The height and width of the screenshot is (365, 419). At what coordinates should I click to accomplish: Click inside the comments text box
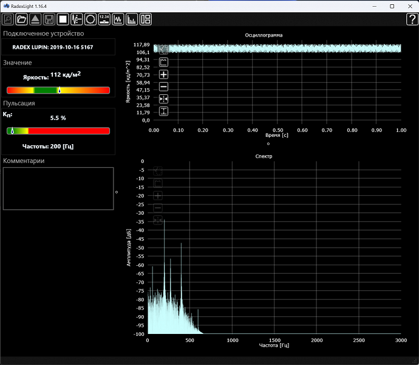pyautogui.click(x=58, y=189)
